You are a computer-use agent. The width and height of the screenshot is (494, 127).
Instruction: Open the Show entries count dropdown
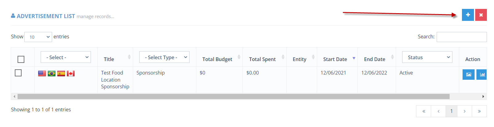38,37
